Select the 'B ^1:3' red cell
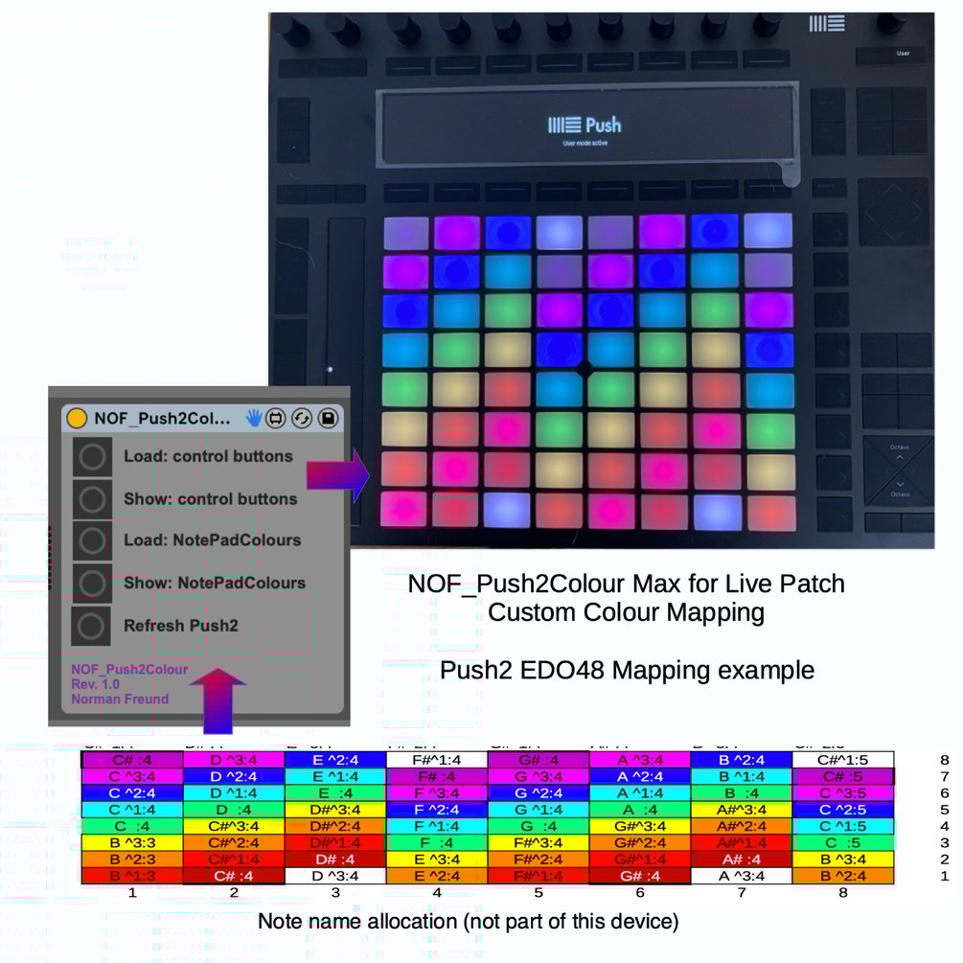963x963 pixels. [x=132, y=876]
